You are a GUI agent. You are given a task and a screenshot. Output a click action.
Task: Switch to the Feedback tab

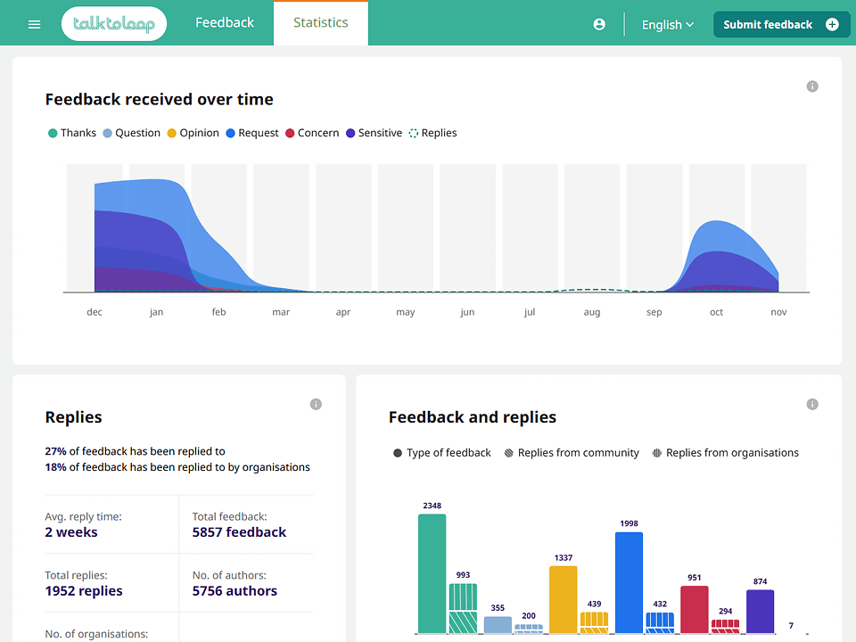(x=225, y=22)
